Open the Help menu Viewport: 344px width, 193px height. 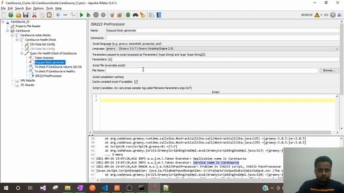coord(59,9)
